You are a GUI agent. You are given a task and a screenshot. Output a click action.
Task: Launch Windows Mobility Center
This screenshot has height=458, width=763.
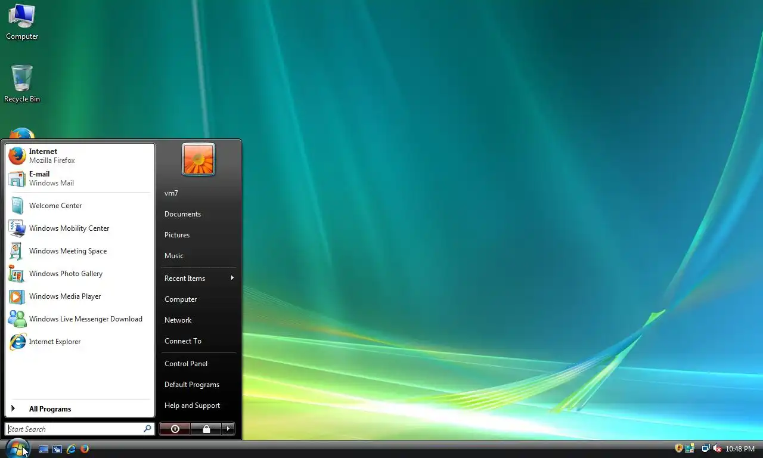(80, 228)
